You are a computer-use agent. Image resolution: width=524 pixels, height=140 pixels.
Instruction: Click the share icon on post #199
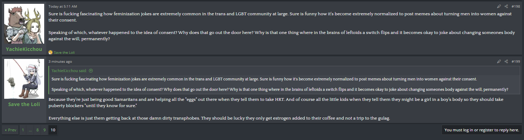506,61
